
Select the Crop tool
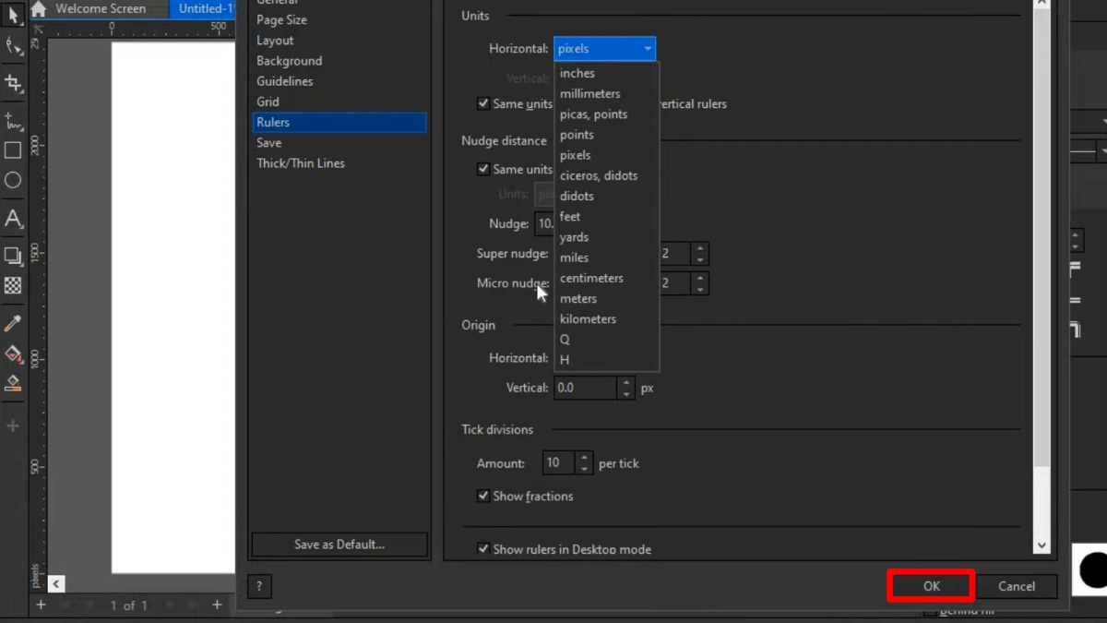pyautogui.click(x=13, y=84)
